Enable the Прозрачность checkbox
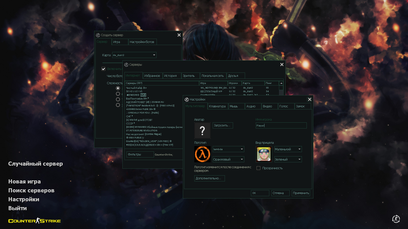This screenshot has width=408, height=229. pyautogui.click(x=258, y=168)
